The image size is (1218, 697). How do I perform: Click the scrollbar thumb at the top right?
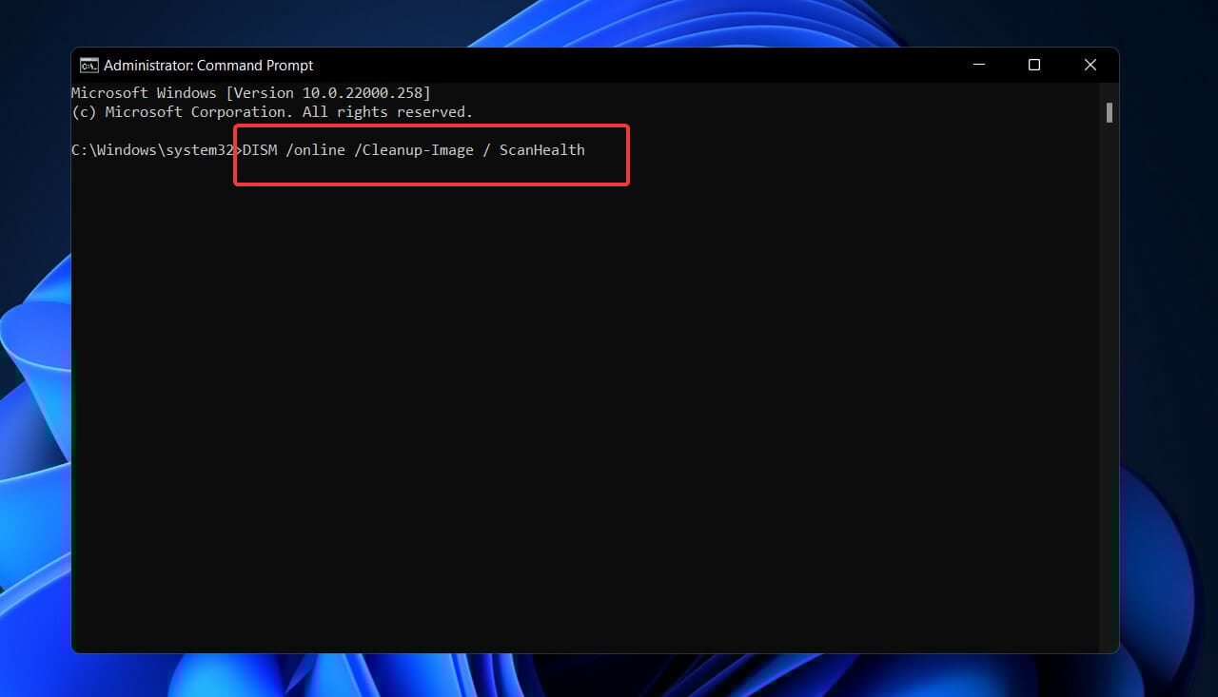pyautogui.click(x=1108, y=114)
